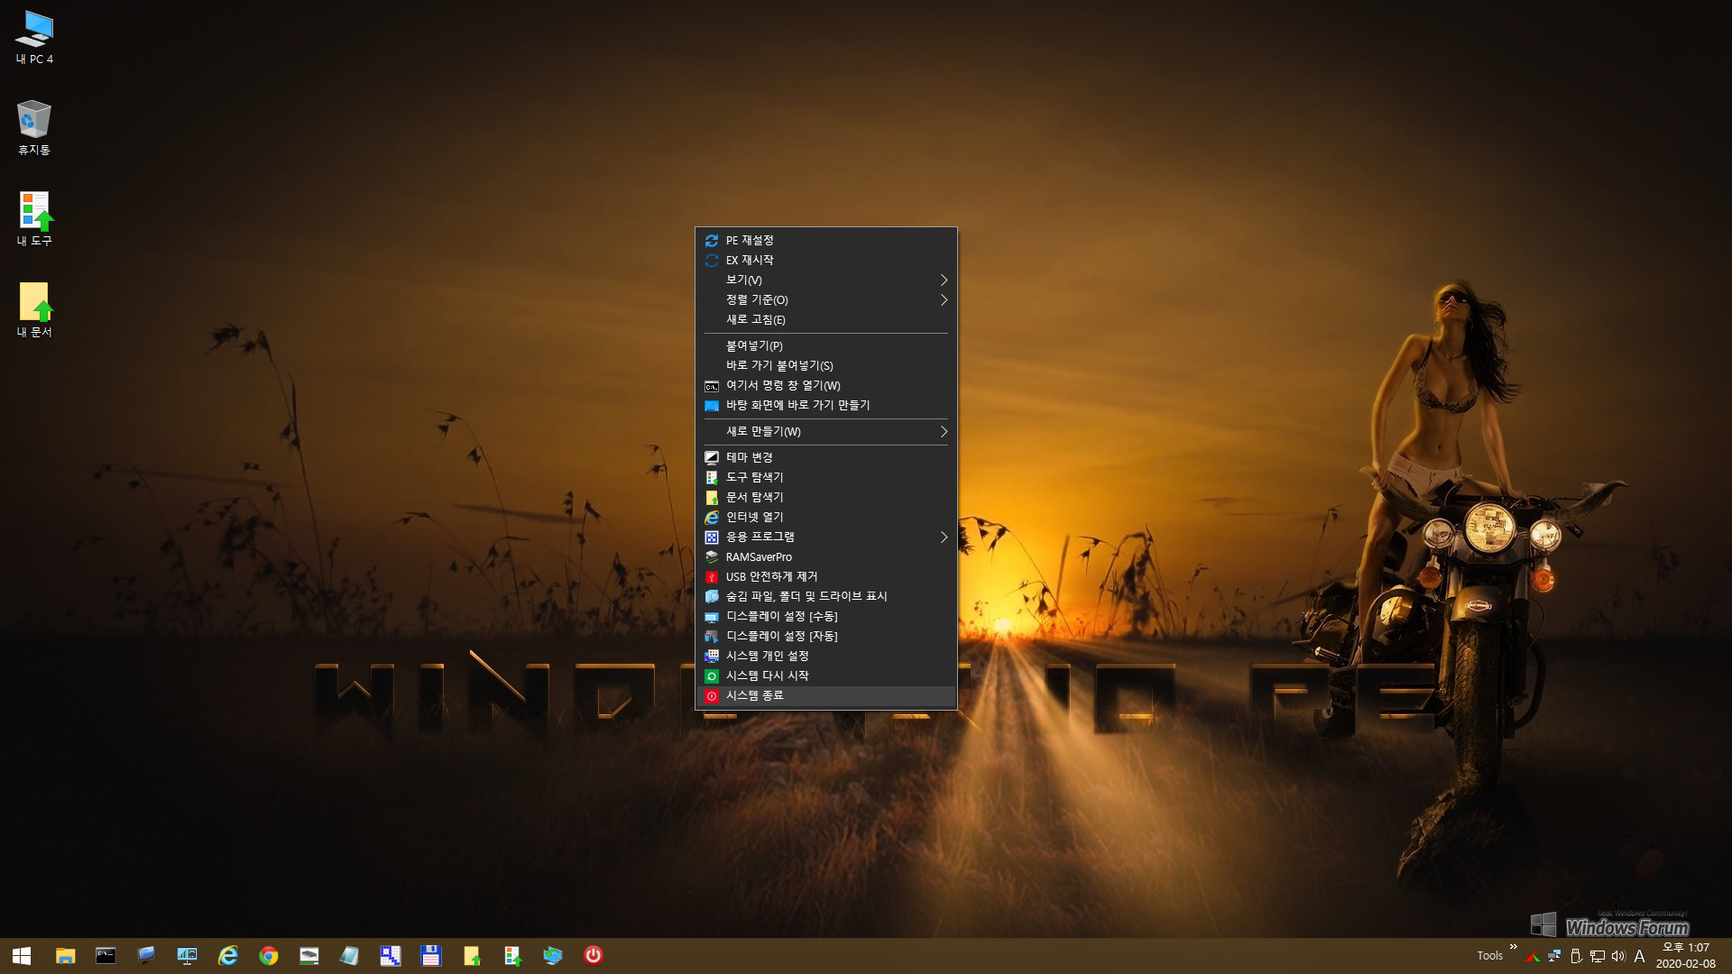Image resolution: width=1732 pixels, height=974 pixels.
Task: Toggle 숨김 파일, 폴더 및 드라이브 표시
Action: (825, 596)
